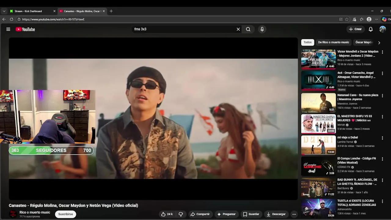Like the video with the thumbs-up

(167, 214)
